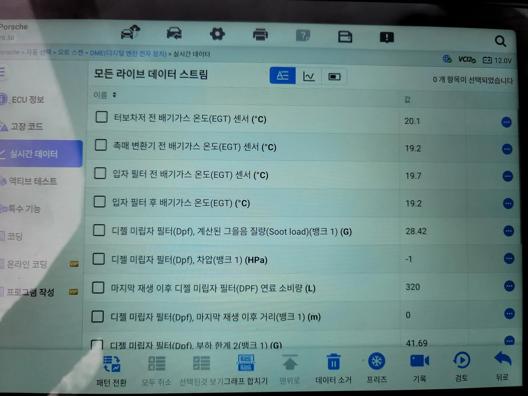Click 그래프 합치기 merge graph button

click(x=246, y=370)
